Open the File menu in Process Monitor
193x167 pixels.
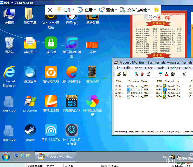coord(118,68)
